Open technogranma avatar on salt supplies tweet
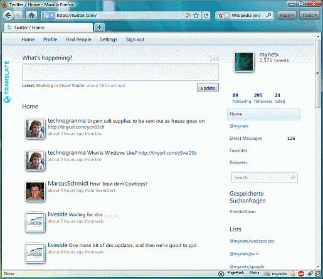The height and width of the screenshot is (279, 323). (35, 129)
